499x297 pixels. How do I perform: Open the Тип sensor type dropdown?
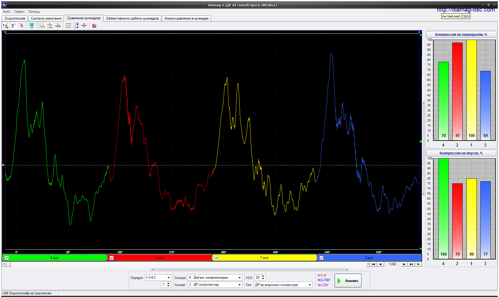(310, 285)
